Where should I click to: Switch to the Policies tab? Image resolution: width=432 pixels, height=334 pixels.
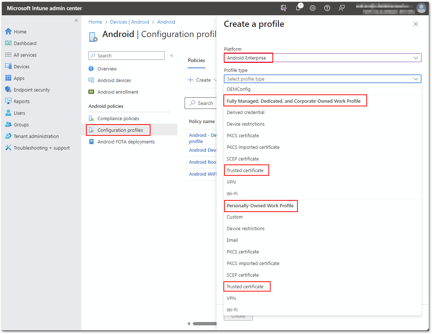tap(196, 60)
